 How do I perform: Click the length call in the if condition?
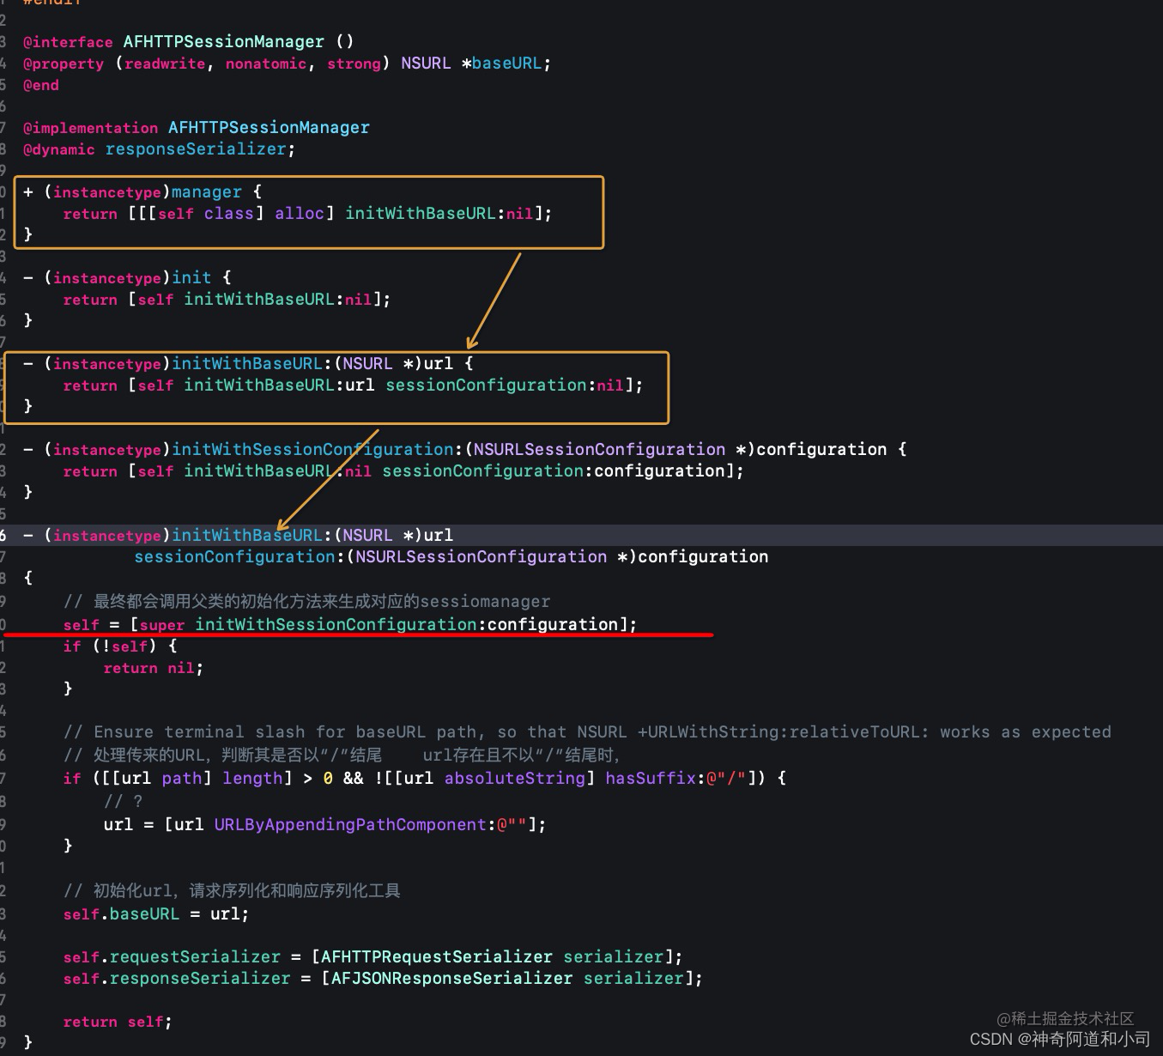coord(252,779)
